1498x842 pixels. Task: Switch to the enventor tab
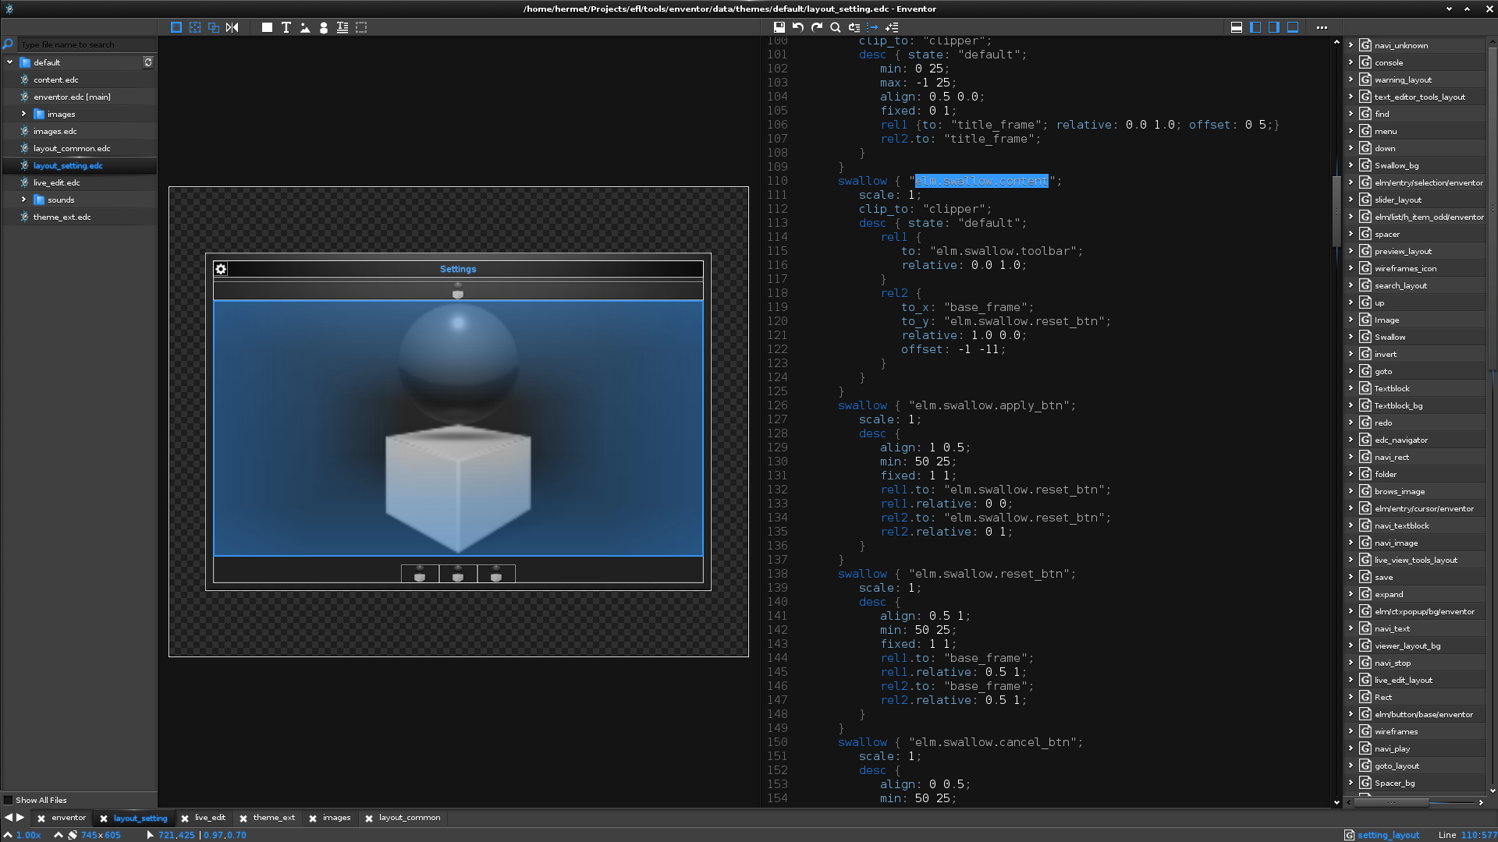click(69, 818)
